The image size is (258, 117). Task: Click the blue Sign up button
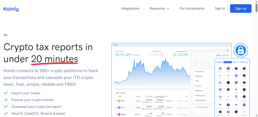(241, 8)
